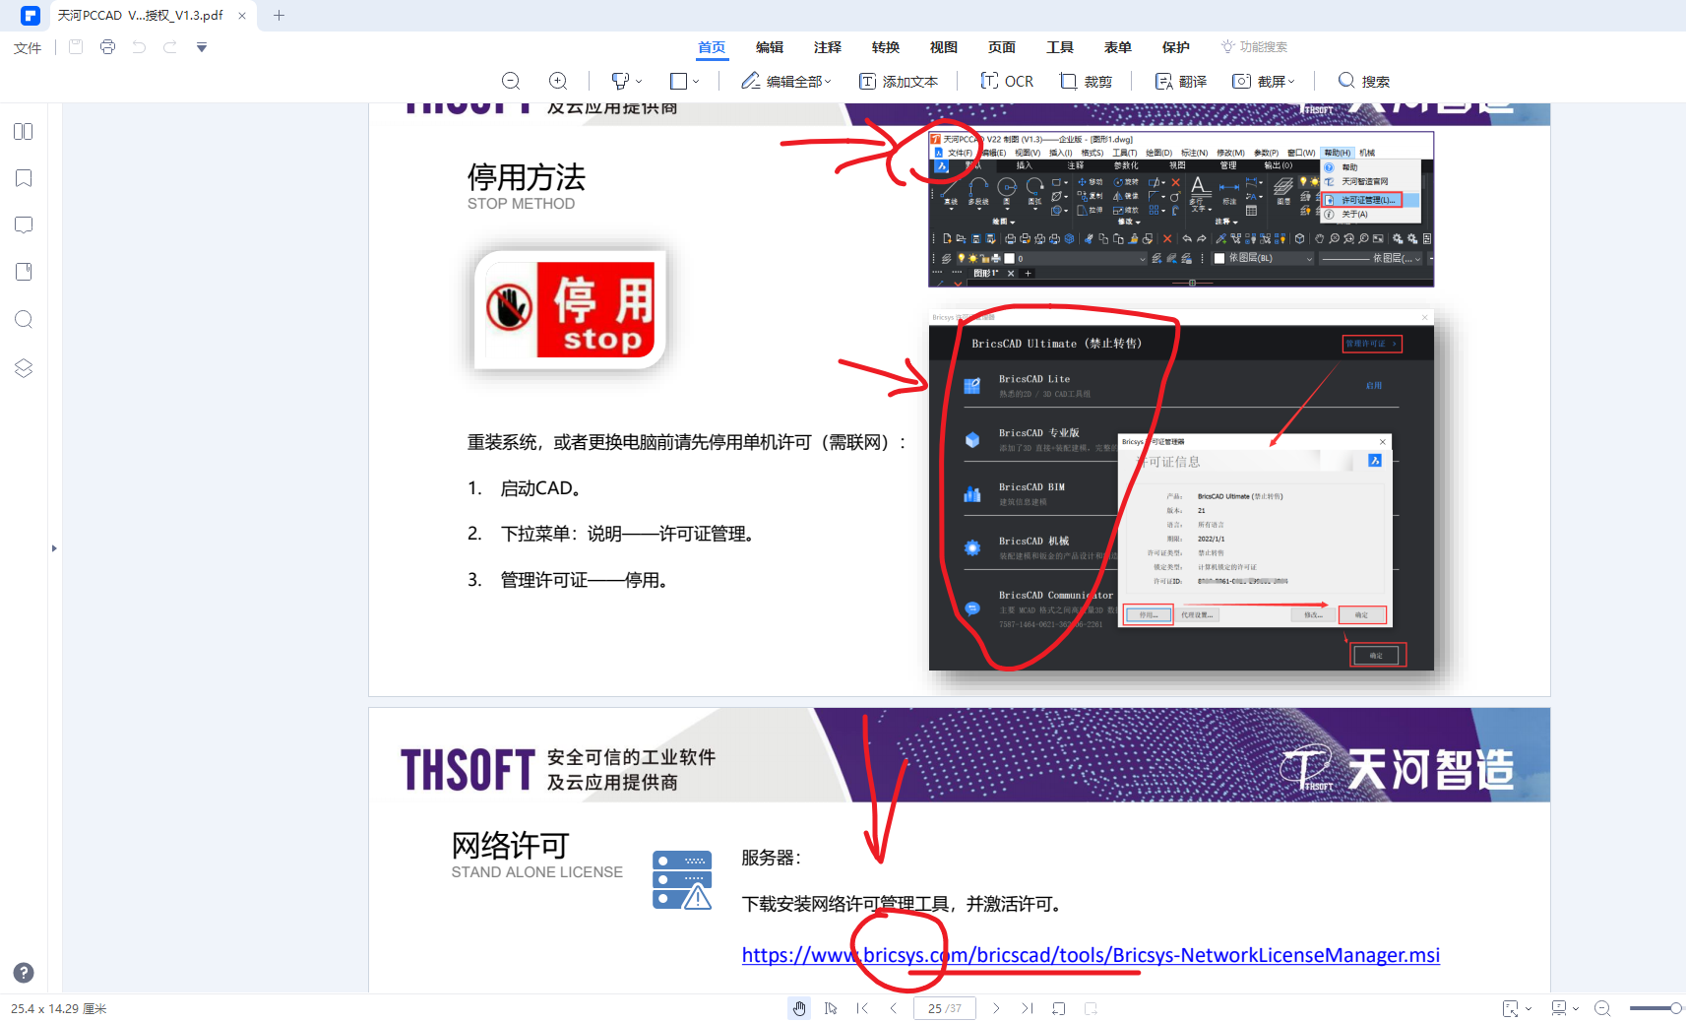Switch to the select cursor tool

click(x=831, y=1008)
